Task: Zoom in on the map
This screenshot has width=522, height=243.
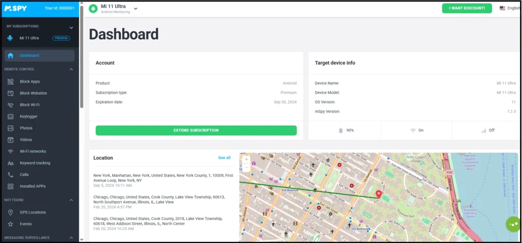Action: click(247, 159)
